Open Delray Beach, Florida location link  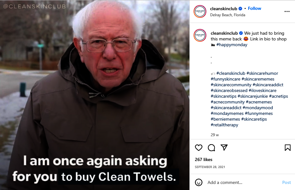click(x=228, y=15)
